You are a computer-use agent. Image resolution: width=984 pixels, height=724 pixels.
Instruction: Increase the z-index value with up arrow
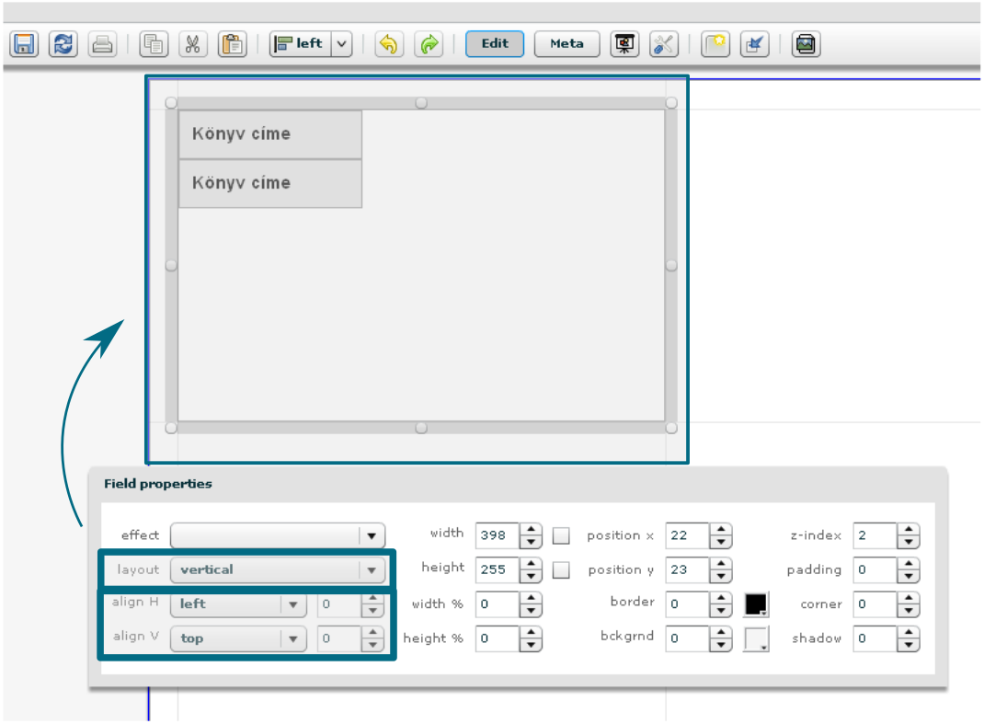[x=908, y=531]
